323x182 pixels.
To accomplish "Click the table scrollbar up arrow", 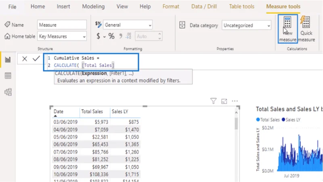I will (x=236, y=113).
